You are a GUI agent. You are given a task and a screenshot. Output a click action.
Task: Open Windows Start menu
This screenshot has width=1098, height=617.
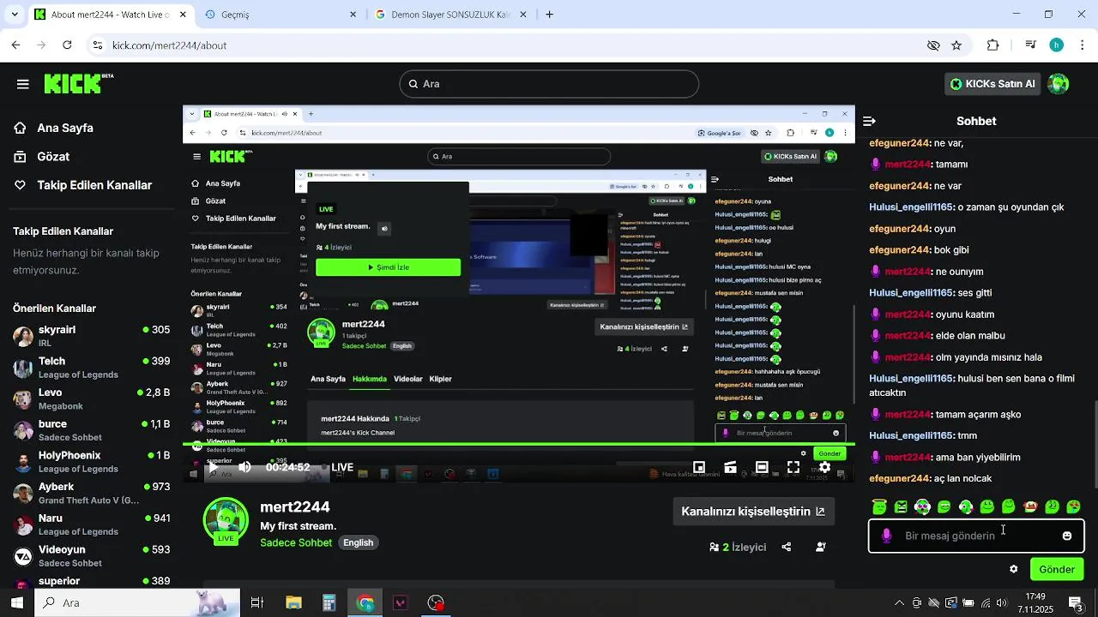point(16,603)
